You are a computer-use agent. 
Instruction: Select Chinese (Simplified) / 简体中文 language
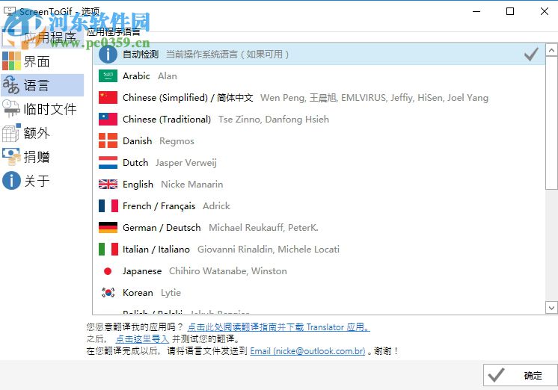319,97
